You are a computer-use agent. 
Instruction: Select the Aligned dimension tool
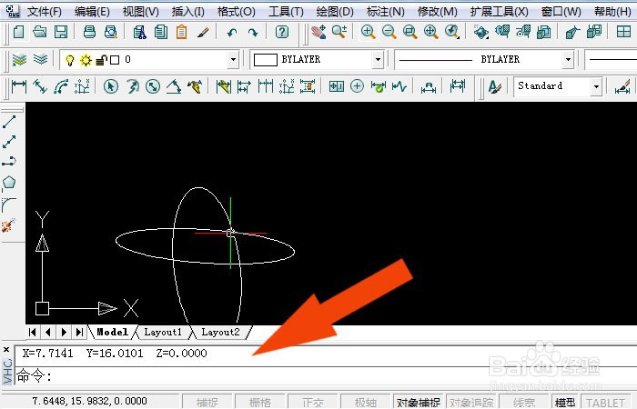click(x=40, y=86)
